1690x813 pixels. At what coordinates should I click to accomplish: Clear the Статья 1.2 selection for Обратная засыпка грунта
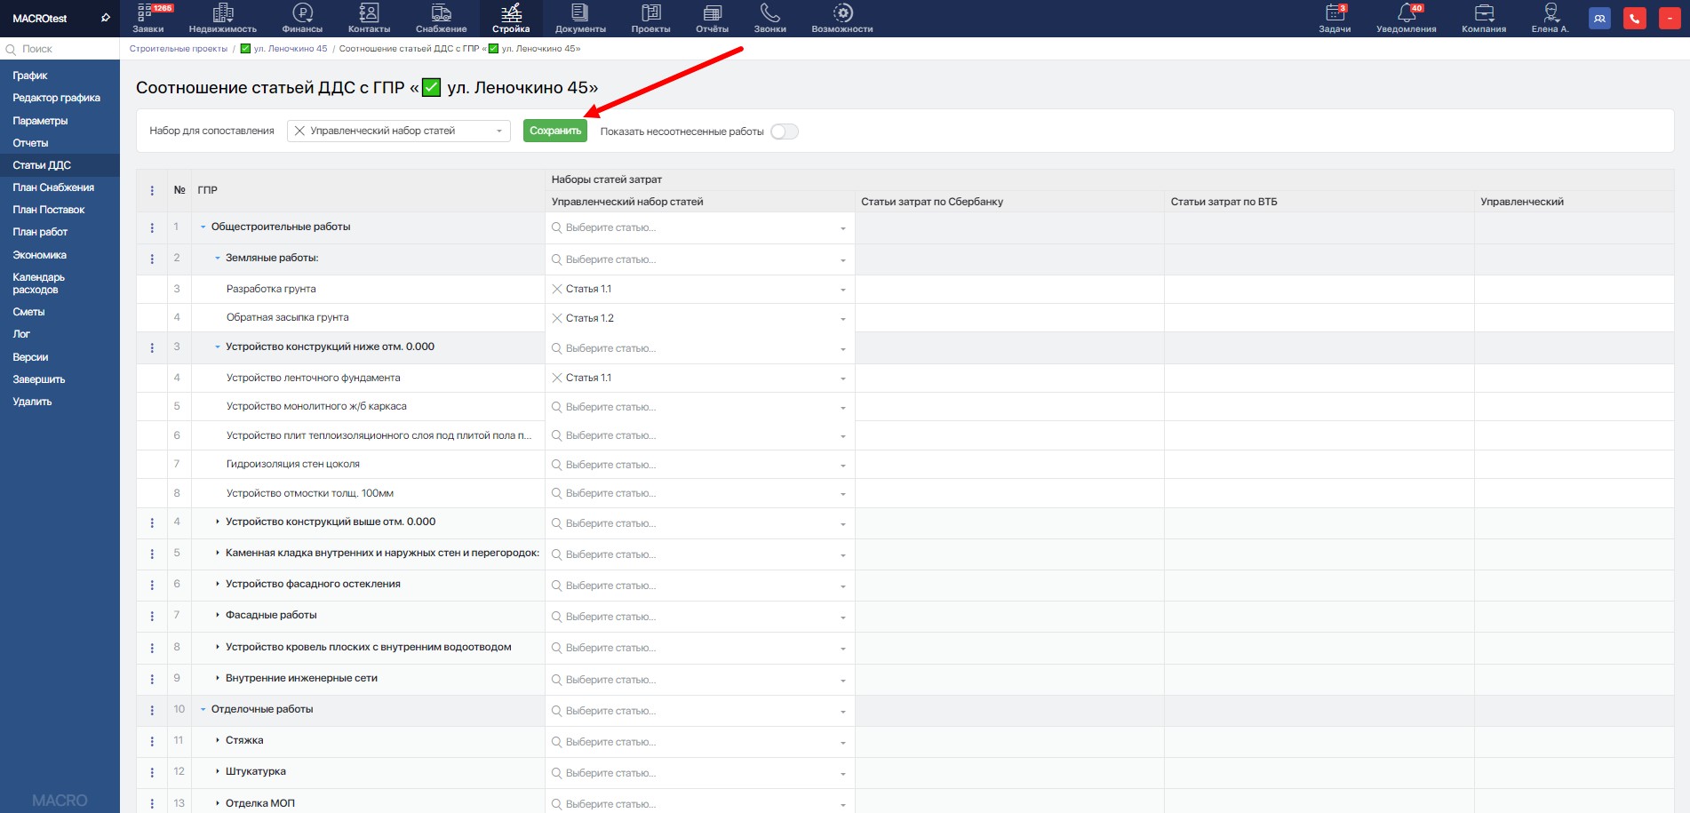click(557, 318)
